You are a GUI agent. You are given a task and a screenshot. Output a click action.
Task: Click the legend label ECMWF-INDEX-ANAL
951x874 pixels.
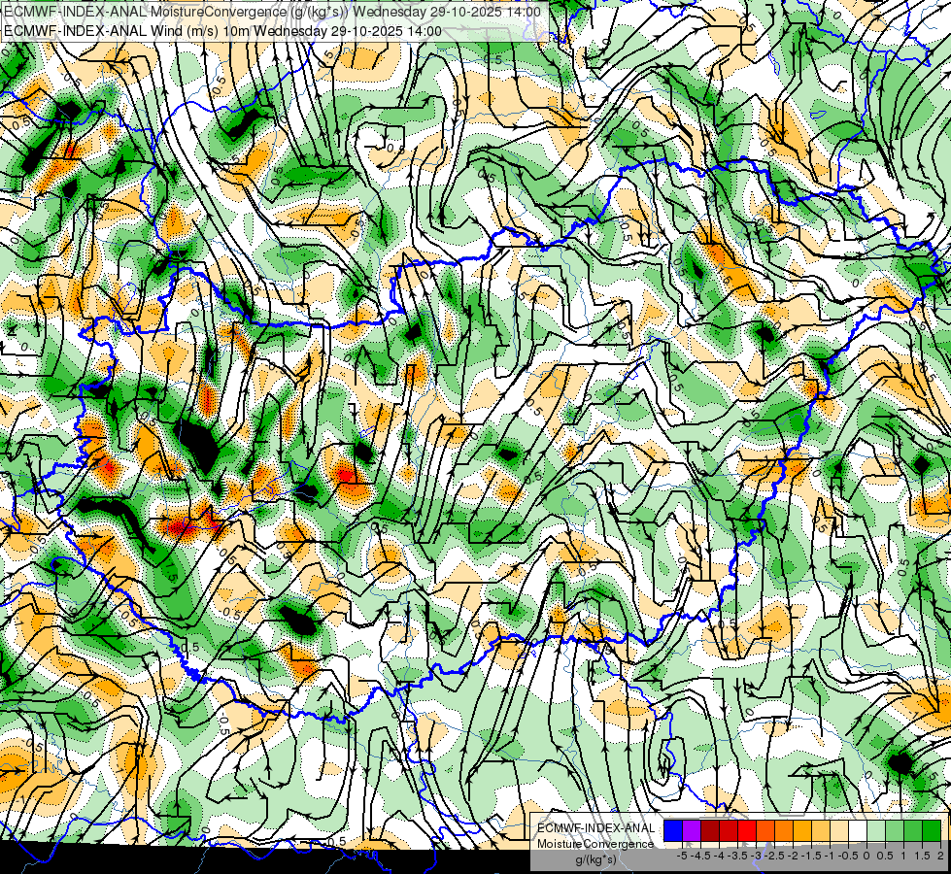coord(595,828)
